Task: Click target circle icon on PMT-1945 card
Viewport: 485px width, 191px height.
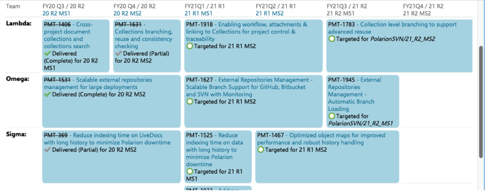Action: click(x=332, y=116)
